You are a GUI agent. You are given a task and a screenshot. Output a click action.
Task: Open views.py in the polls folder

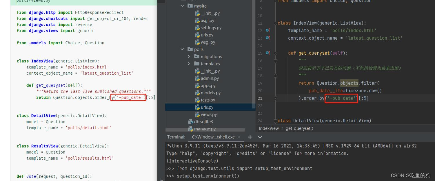click(x=209, y=114)
